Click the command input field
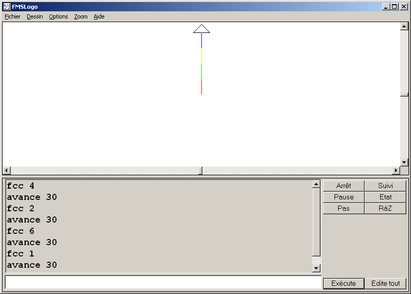This screenshot has width=411, height=294. click(x=163, y=283)
